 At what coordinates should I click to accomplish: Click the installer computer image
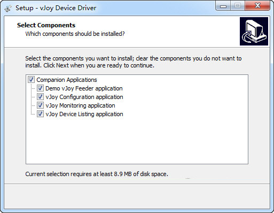254,31
